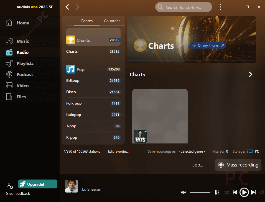
Task: Focus the Search for stations field
Action: (184, 7)
